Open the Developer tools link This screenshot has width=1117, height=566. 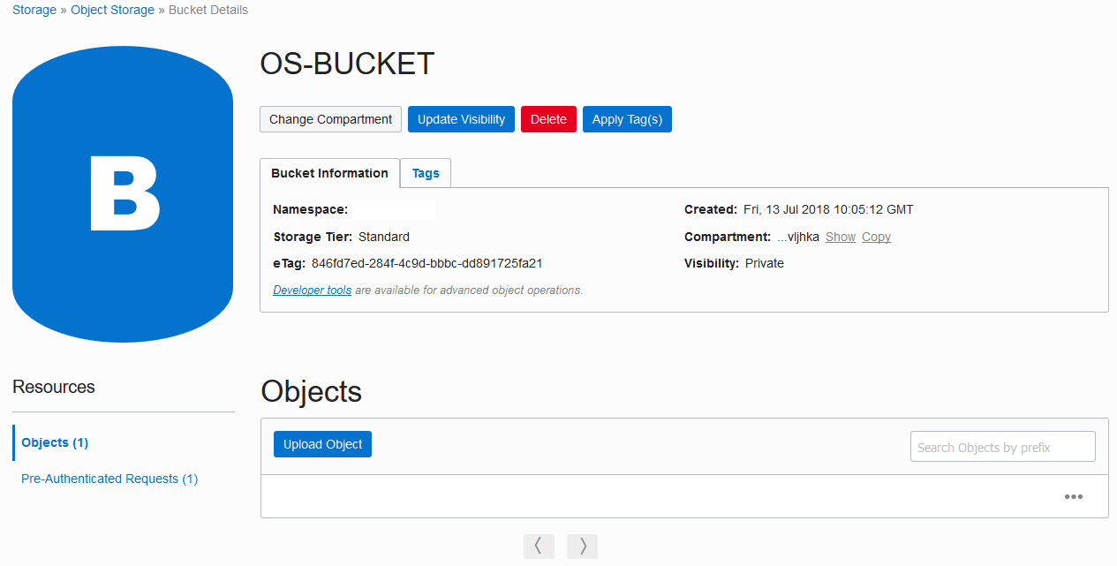point(313,290)
